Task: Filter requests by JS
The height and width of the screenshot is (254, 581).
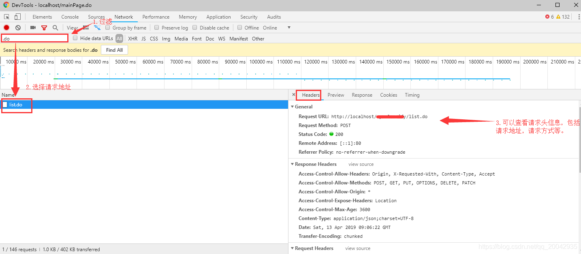Action: (x=143, y=39)
